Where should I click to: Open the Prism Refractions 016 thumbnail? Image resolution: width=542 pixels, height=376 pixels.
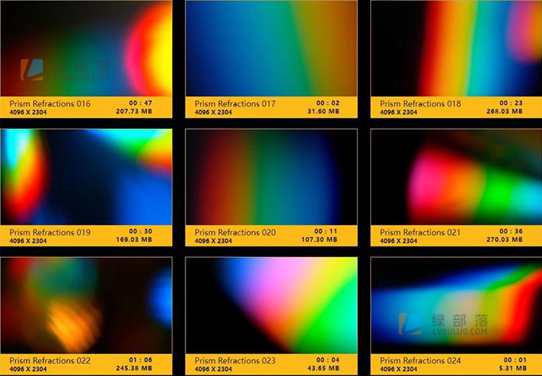click(87, 48)
